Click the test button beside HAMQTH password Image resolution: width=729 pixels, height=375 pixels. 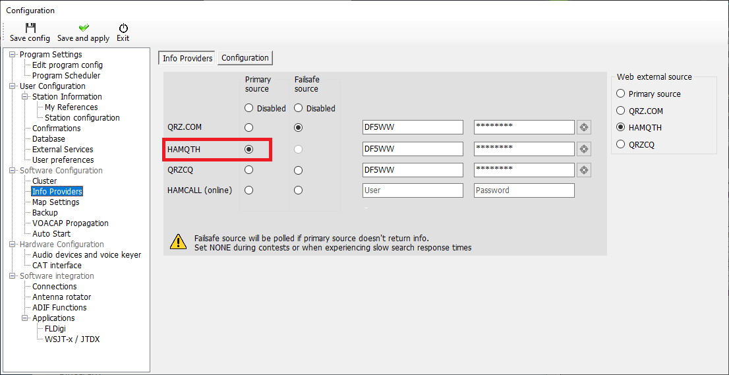[x=584, y=149]
